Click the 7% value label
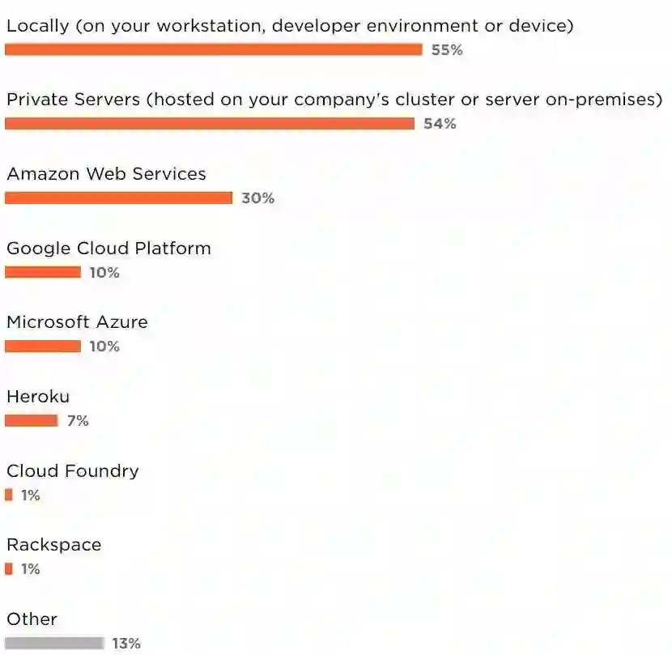The height and width of the screenshot is (655, 672). coord(78,421)
